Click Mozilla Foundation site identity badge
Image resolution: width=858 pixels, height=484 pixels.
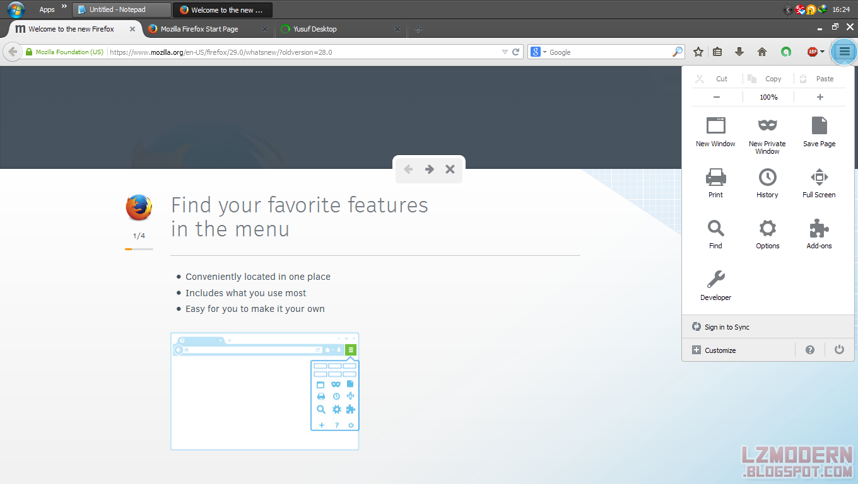point(64,52)
